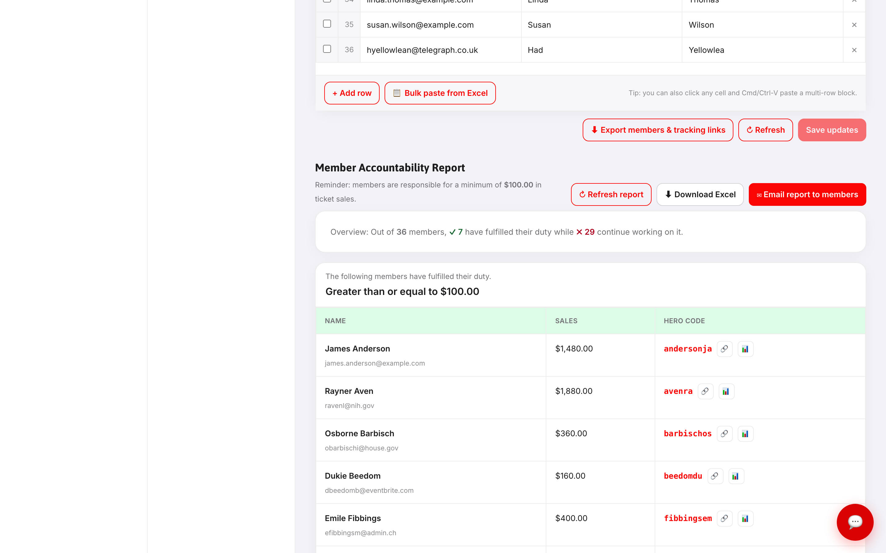Refresh the accountability report

point(611,194)
